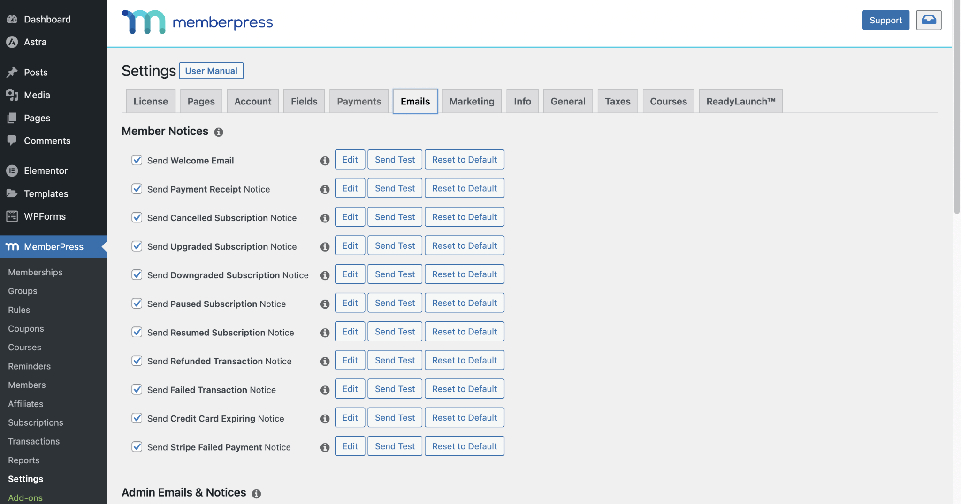
Task: Open Coupons submenu item
Action: point(26,328)
